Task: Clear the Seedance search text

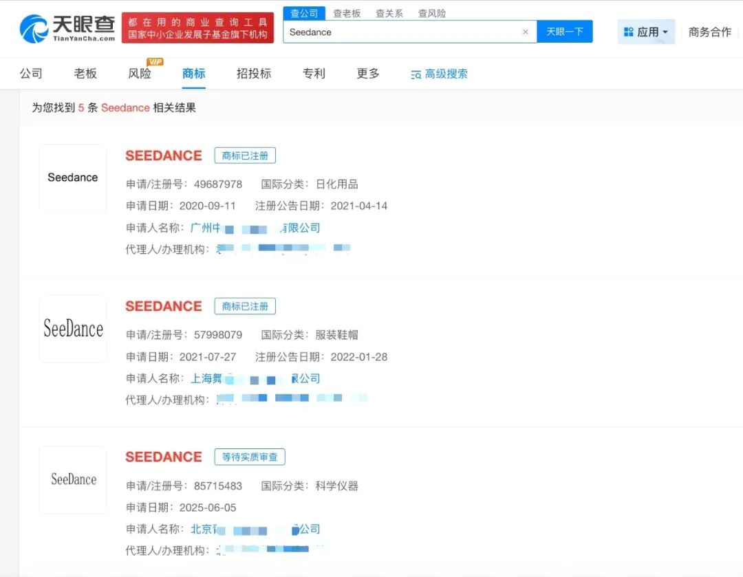Action: tap(526, 32)
